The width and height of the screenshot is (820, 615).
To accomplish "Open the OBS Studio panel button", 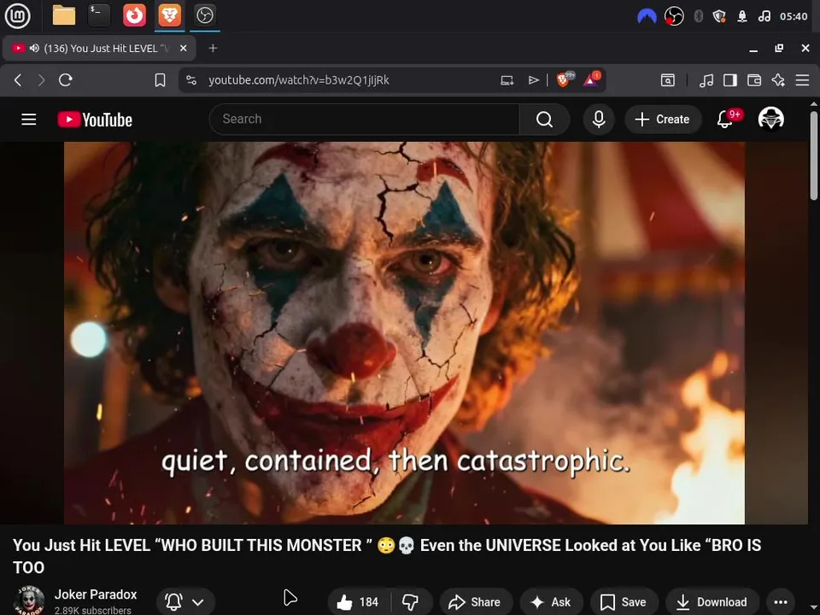I will tap(204, 15).
